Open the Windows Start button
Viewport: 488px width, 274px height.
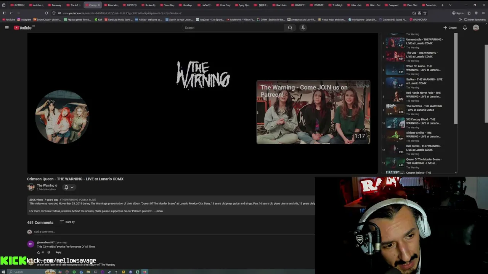click(x=3, y=272)
